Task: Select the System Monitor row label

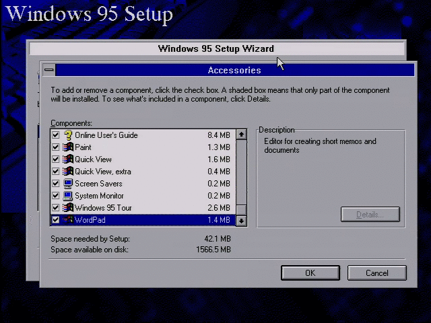Action: tap(99, 196)
